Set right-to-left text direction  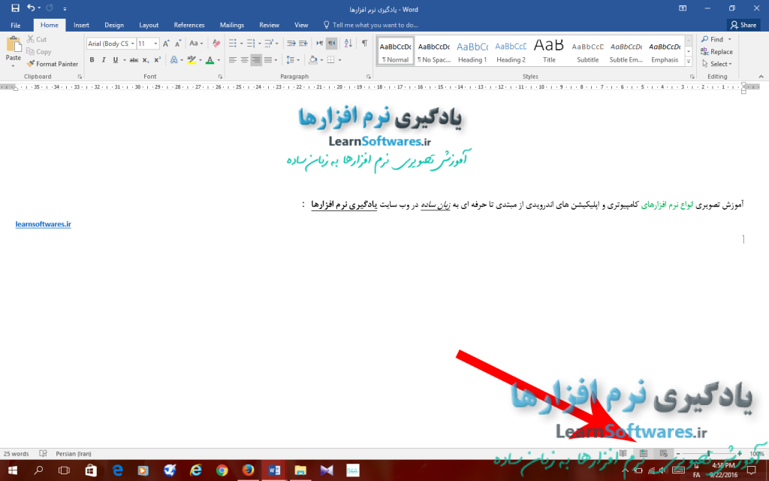[x=331, y=43]
